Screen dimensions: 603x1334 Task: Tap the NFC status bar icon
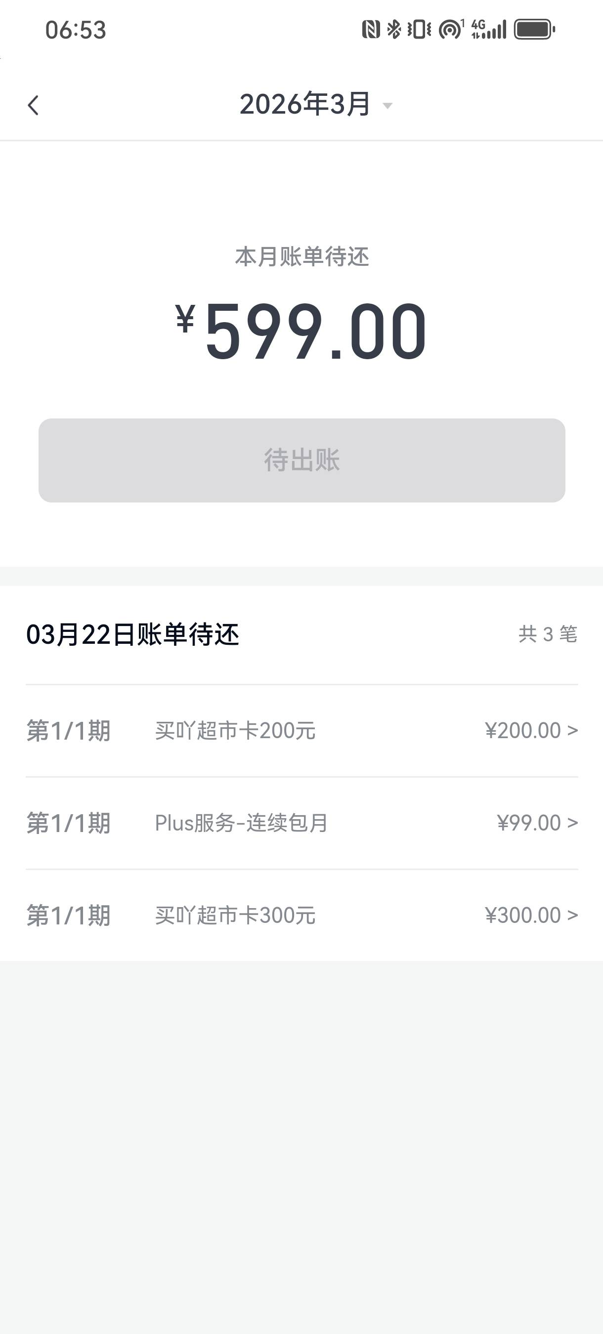(371, 30)
